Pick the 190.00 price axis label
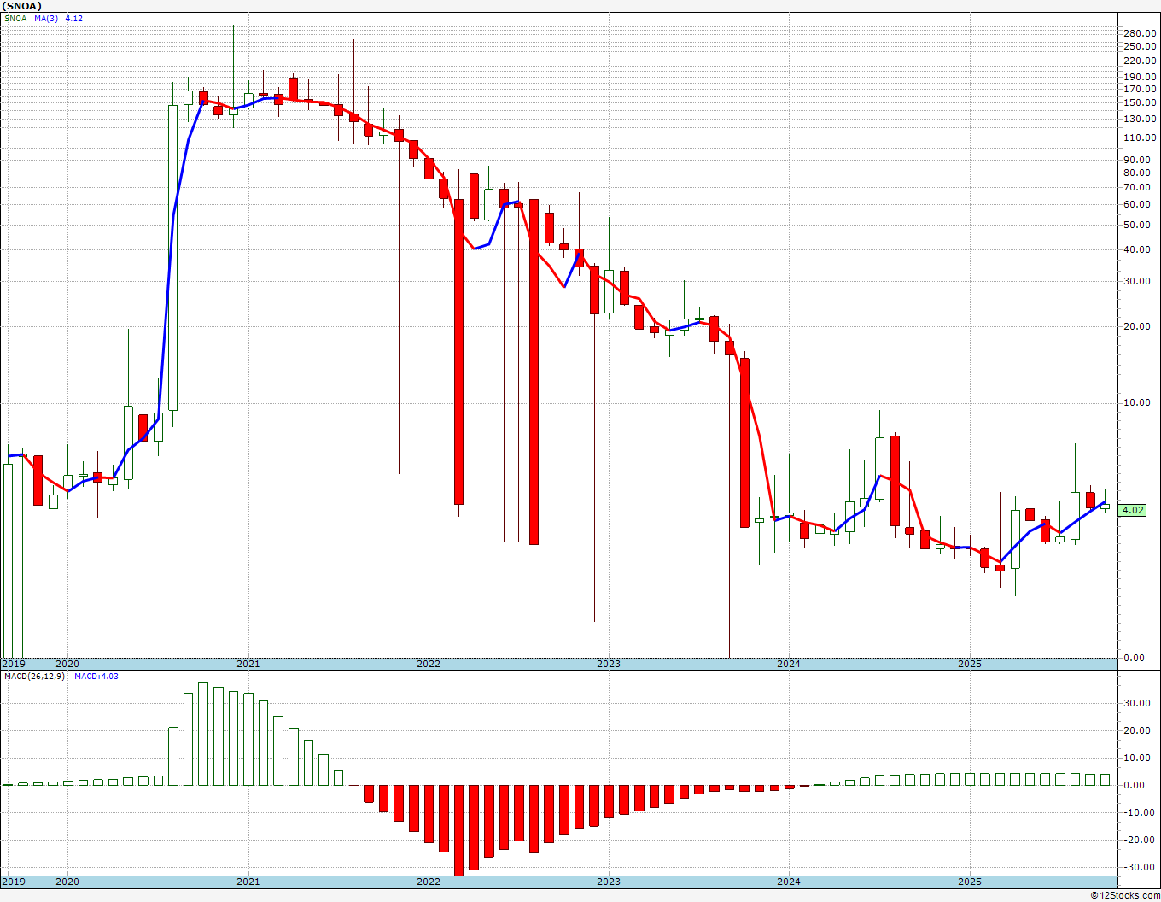The width and height of the screenshot is (1161, 902). (1141, 77)
